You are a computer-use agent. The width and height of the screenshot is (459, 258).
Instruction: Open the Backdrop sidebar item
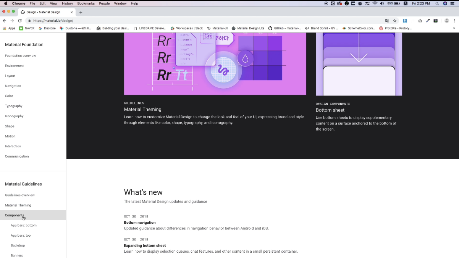click(18, 245)
